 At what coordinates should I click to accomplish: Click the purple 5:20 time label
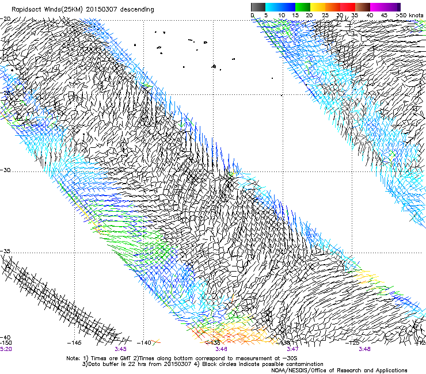(6, 349)
